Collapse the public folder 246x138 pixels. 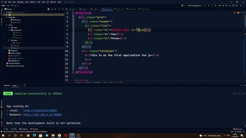click(7, 17)
